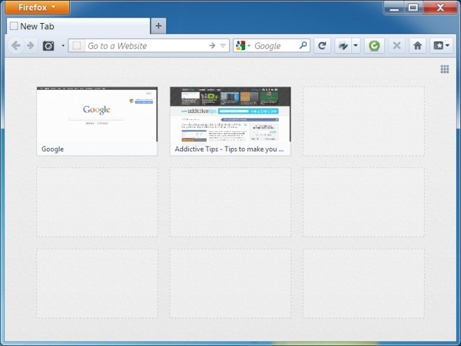Click the 'Addictive Tips - Tips to make you ...' label

click(229, 149)
